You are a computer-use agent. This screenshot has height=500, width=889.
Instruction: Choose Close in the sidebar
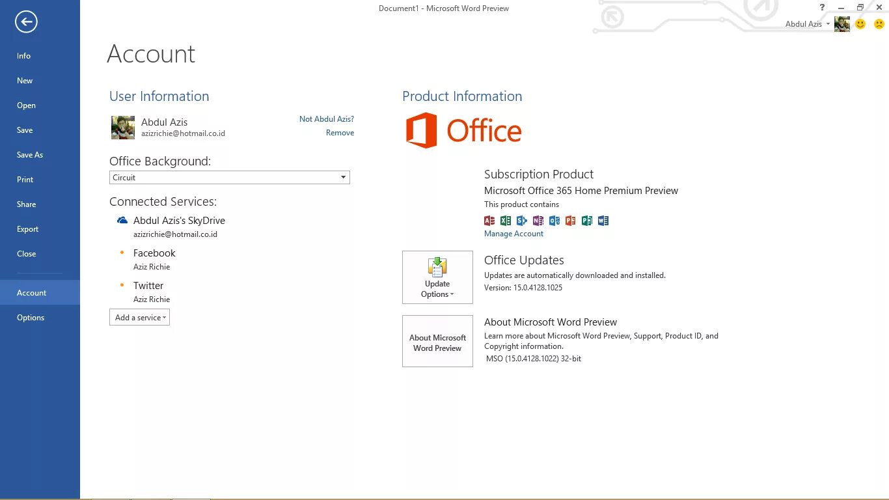(x=40, y=254)
